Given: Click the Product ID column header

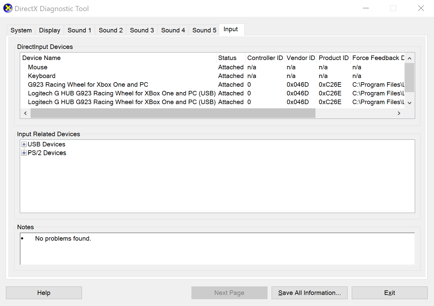Looking at the screenshot, I should point(333,58).
